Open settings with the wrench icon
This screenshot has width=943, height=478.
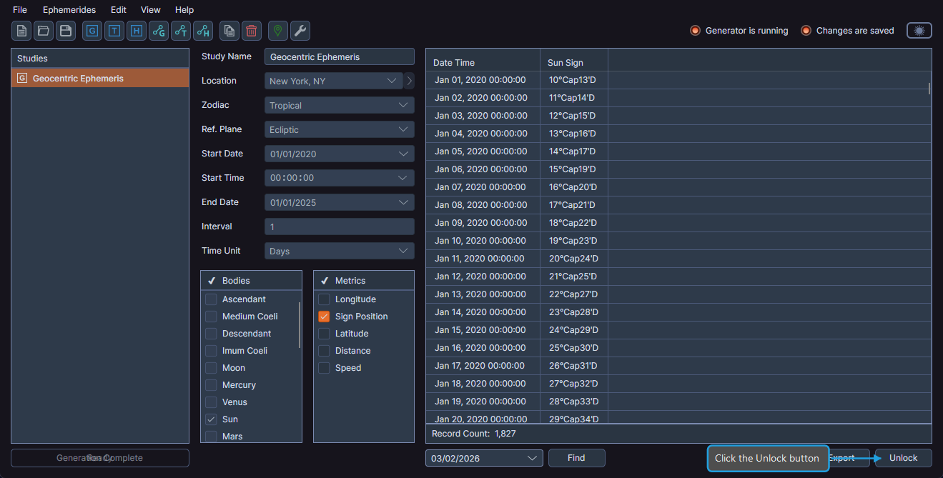pyautogui.click(x=300, y=31)
